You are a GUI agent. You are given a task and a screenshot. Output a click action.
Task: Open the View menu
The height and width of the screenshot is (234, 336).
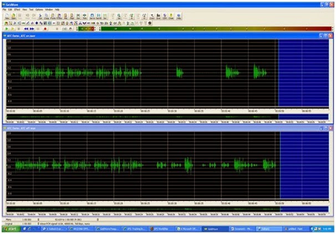tap(24, 9)
